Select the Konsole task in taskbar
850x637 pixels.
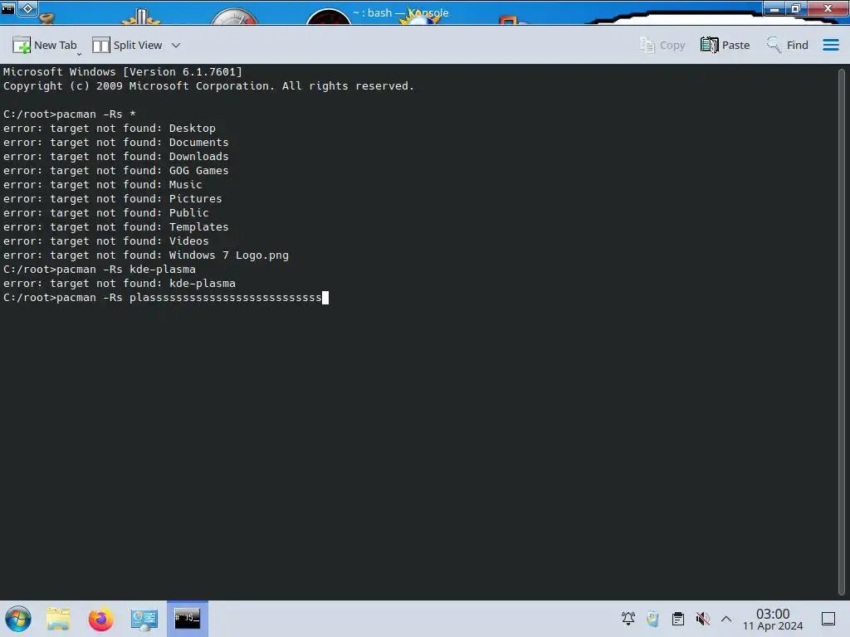click(x=187, y=619)
